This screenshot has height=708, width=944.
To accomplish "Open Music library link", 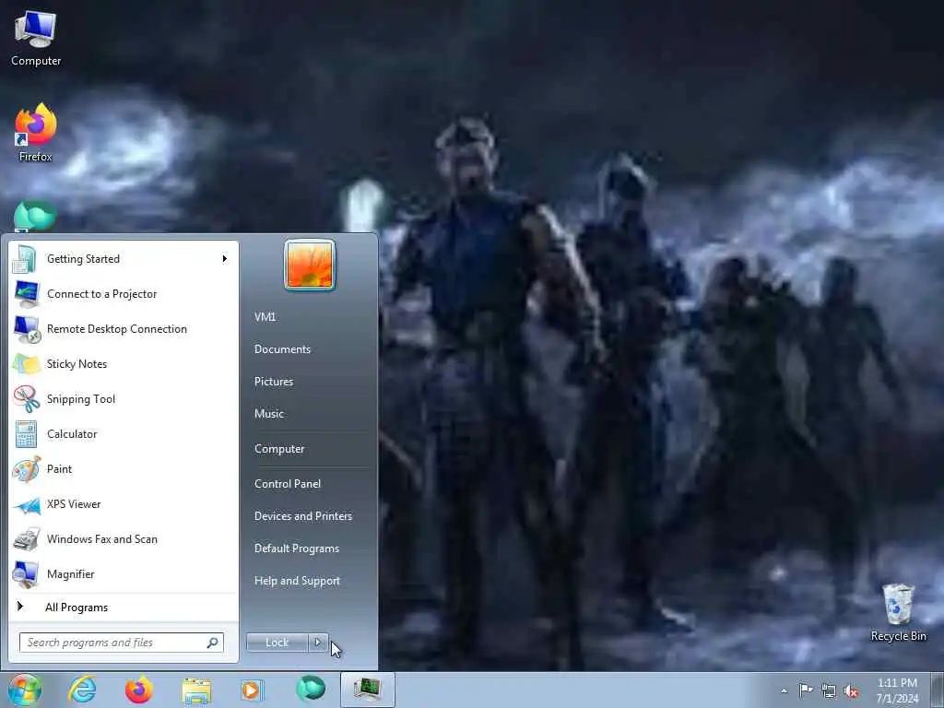I will click(269, 414).
